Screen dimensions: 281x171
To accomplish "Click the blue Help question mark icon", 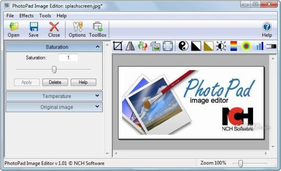I will (x=267, y=27).
